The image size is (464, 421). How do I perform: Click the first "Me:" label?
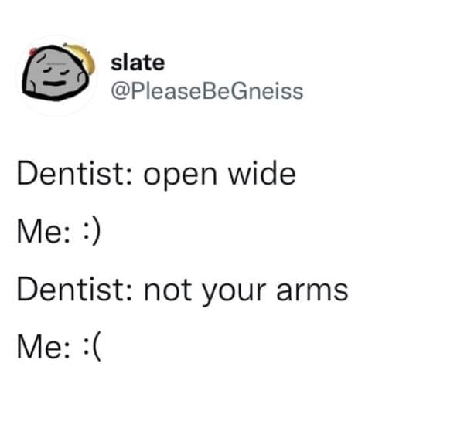click(x=44, y=232)
